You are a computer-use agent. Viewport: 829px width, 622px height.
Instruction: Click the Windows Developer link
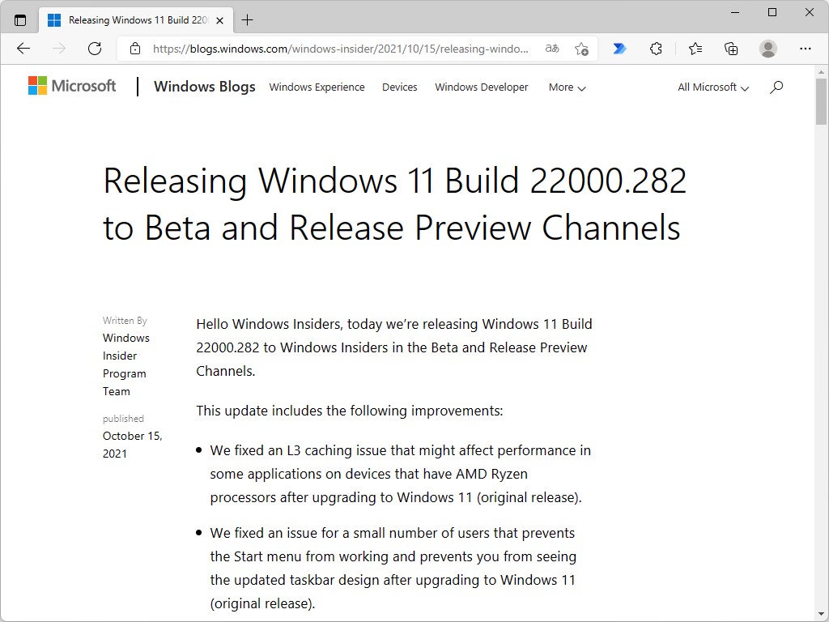[481, 87]
